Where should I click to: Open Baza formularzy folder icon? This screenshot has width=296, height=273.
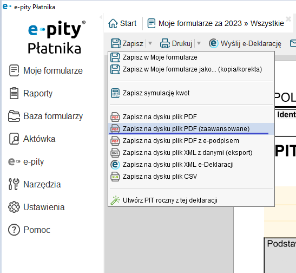14,116
